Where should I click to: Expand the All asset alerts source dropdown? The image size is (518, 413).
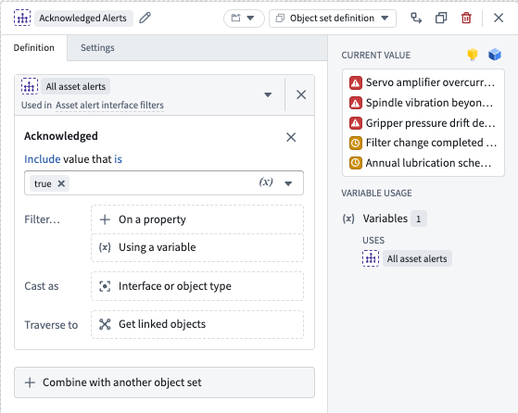(268, 95)
